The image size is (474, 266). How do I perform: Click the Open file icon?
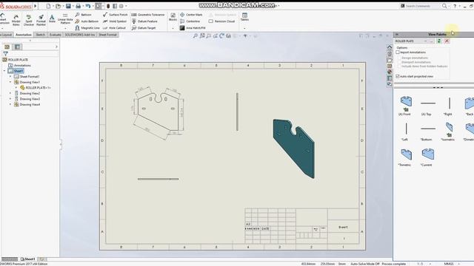(x=58, y=6)
